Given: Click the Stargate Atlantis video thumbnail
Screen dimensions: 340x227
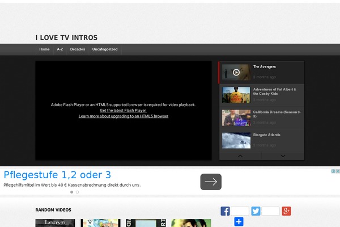Looking at the screenshot, I should 236,141.
